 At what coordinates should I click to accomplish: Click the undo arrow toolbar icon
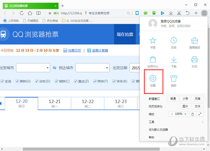[188, 13]
